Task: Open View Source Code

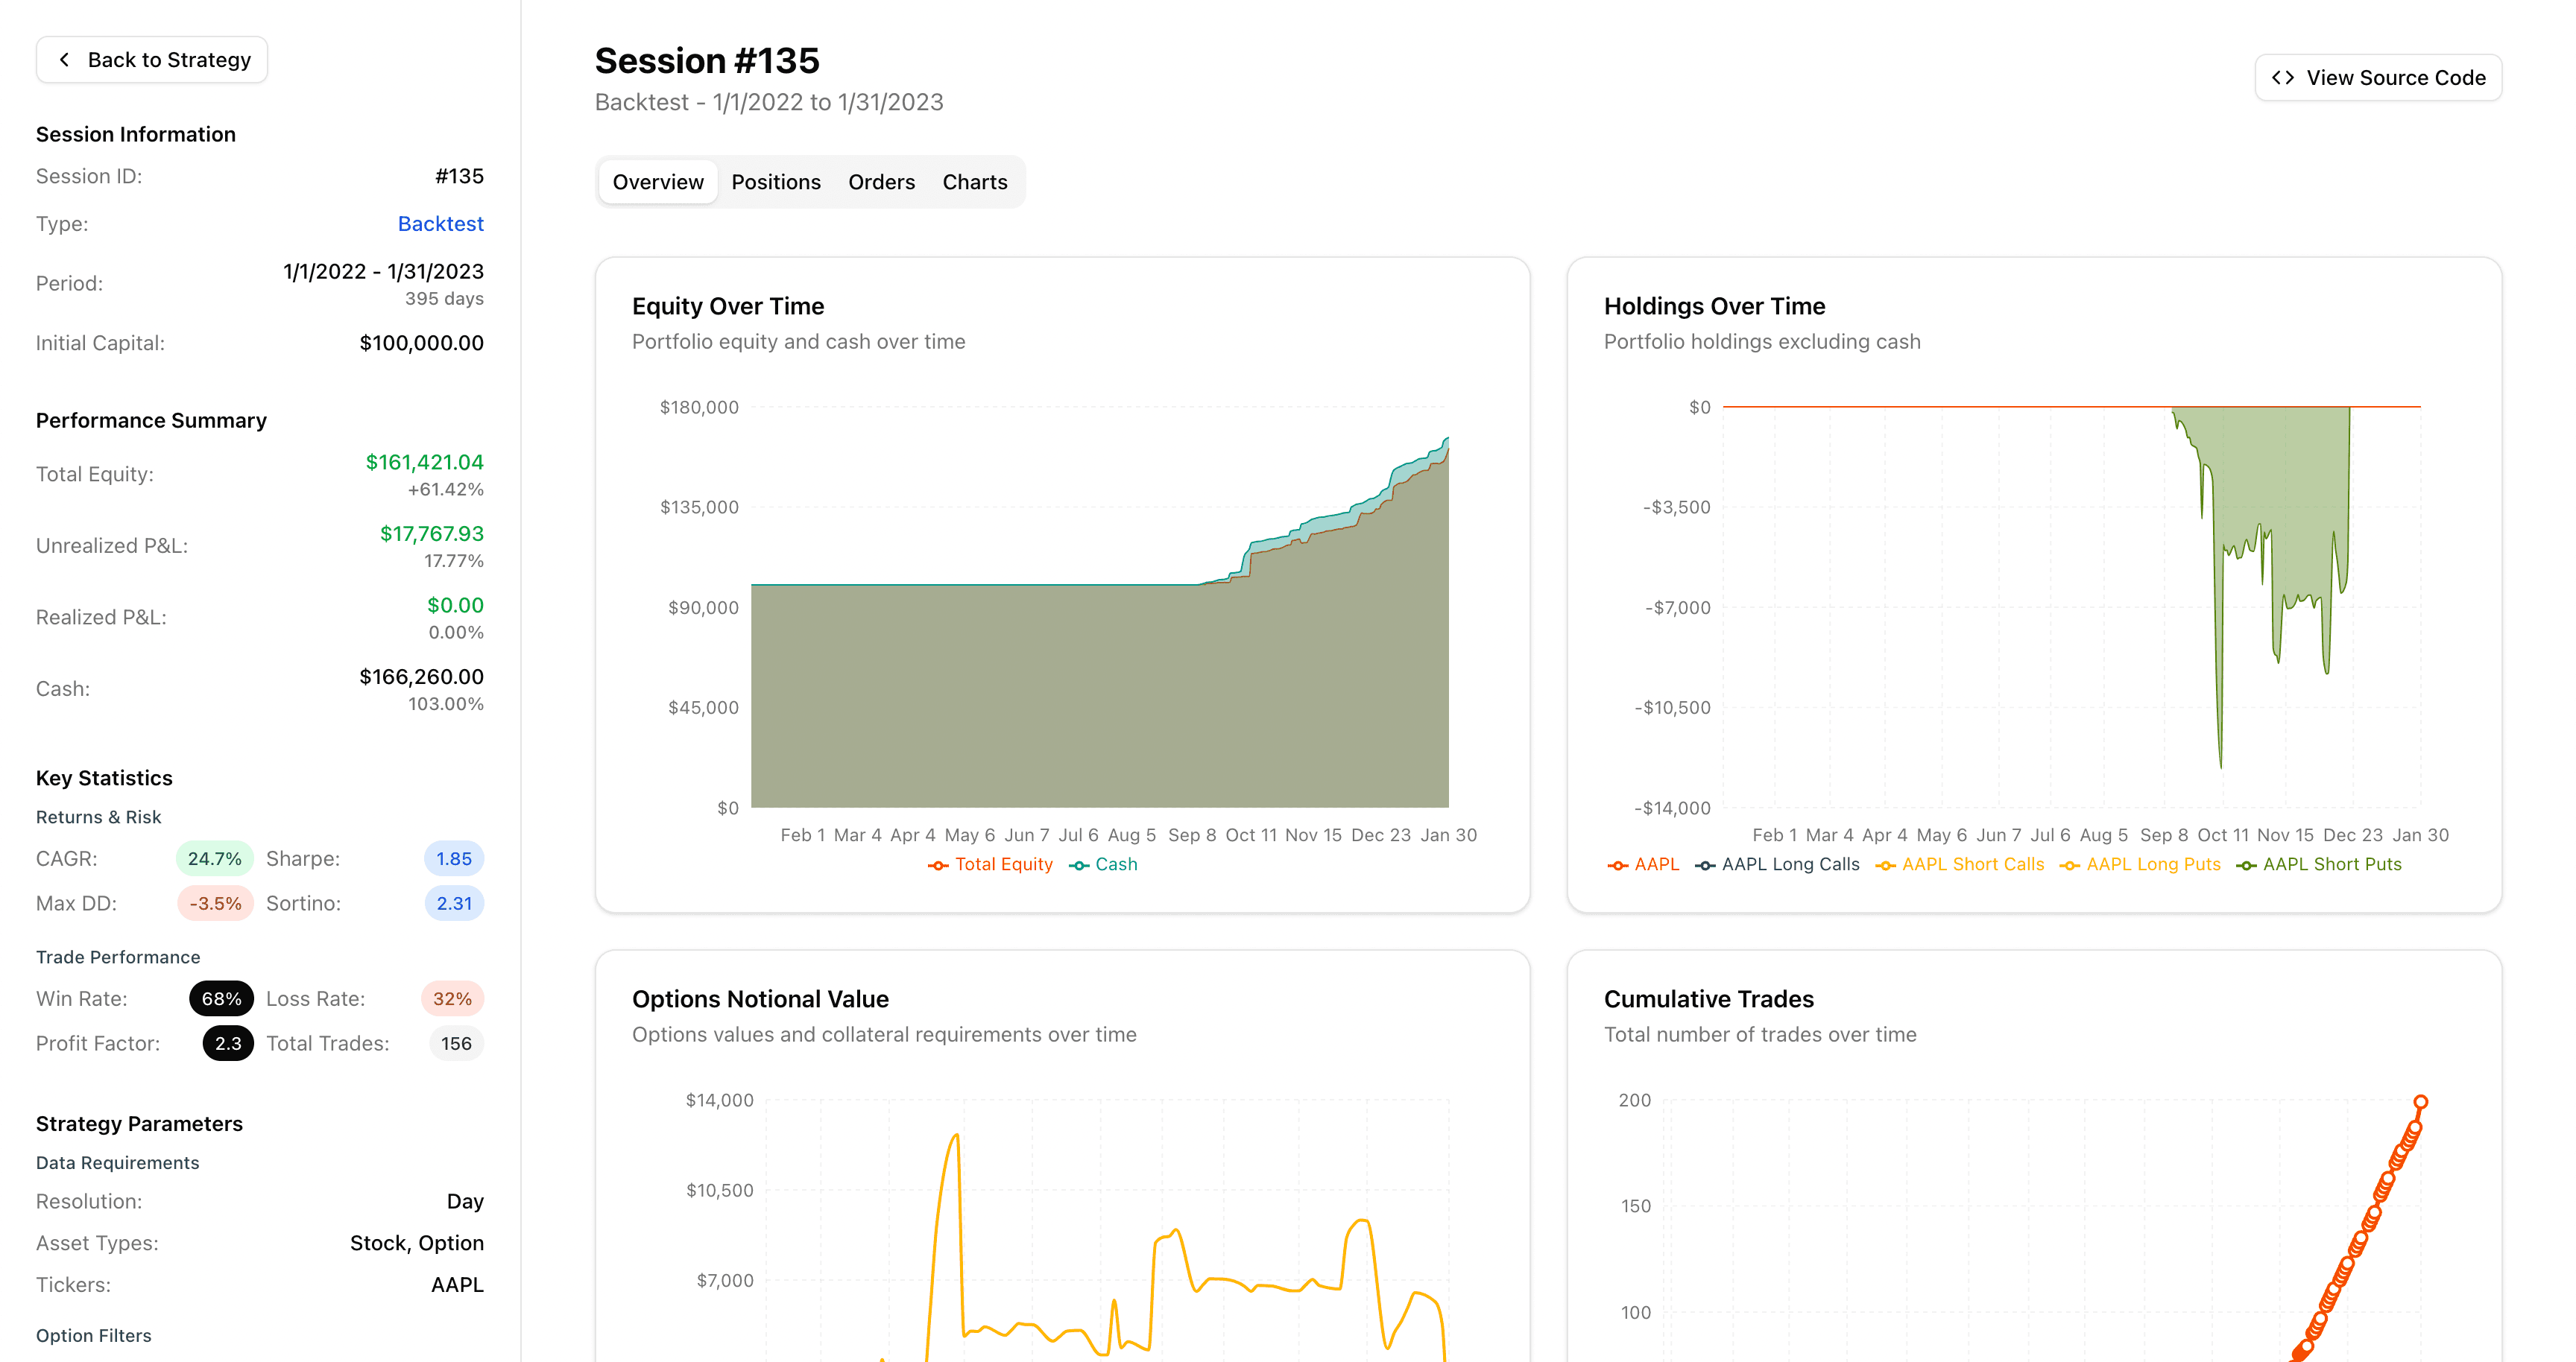Action: 2378,78
